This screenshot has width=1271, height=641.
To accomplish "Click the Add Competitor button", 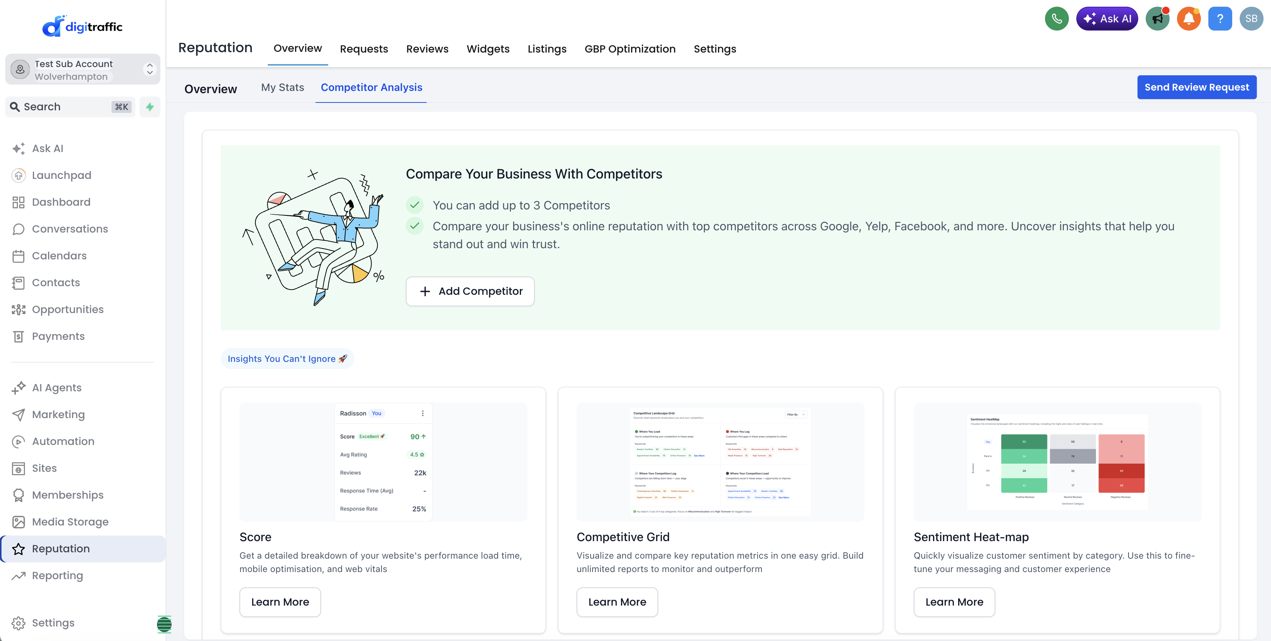I will click(470, 291).
